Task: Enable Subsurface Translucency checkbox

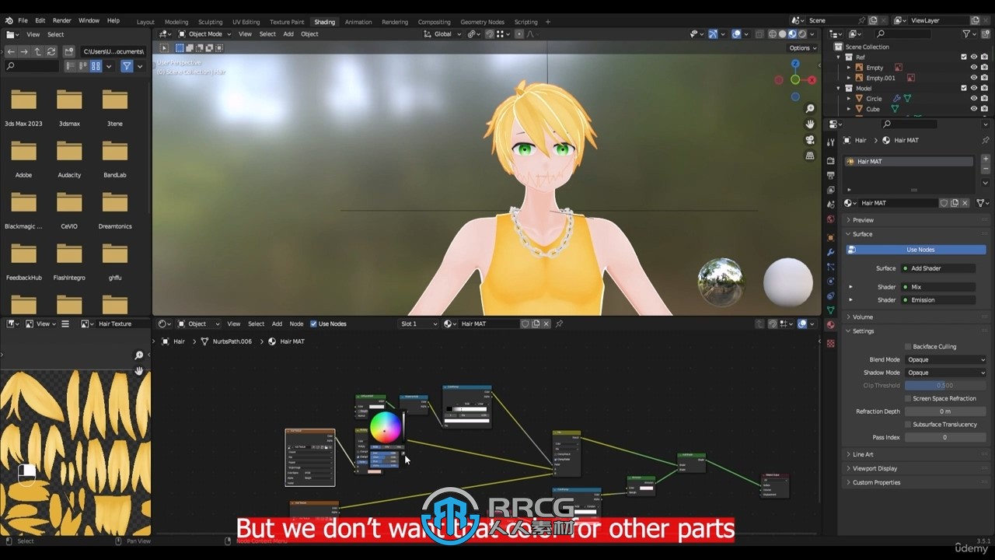Action: pyautogui.click(x=907, y=425)
